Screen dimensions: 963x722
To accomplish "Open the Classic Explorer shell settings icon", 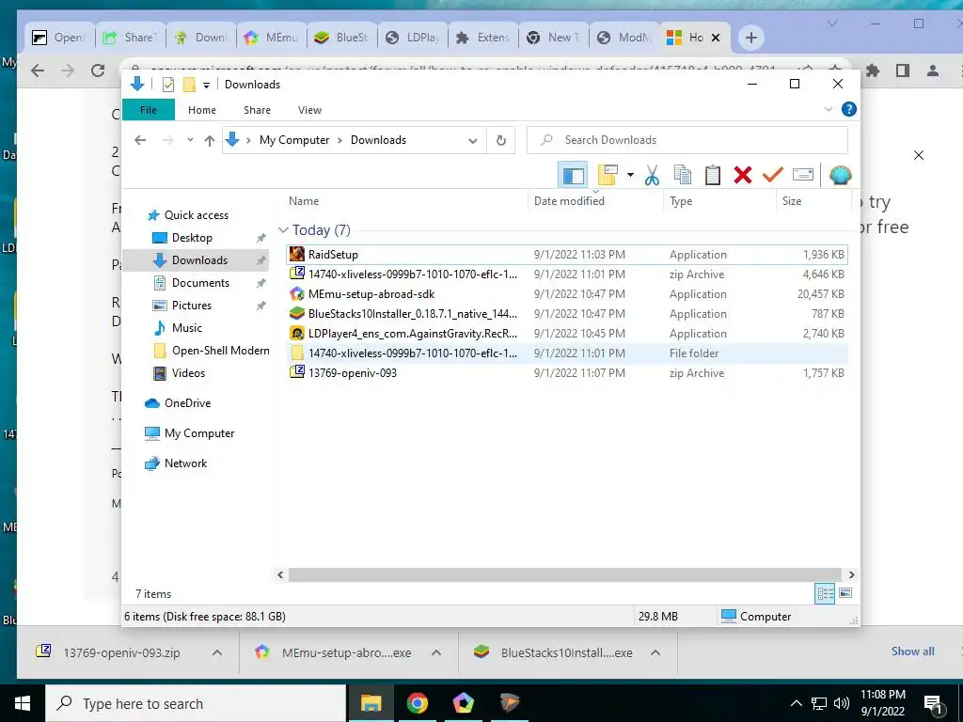I will click(x=840, y=175).
